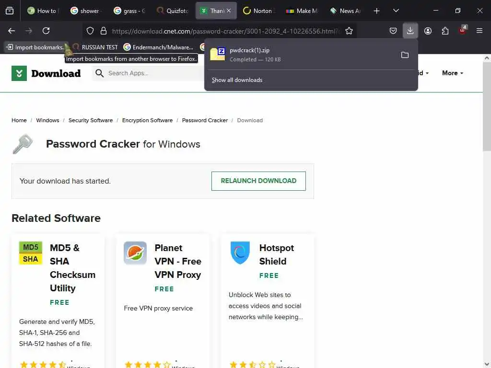
Task: Click Show all downloads
Action: 237,80
